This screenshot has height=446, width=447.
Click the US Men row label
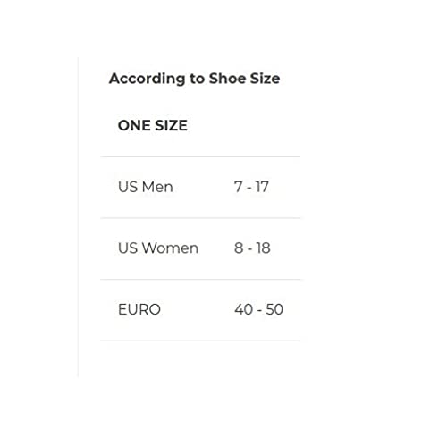[x=146, y=187]
